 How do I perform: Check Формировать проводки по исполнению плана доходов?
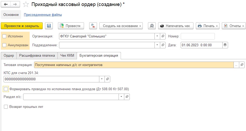coord(6,89)
